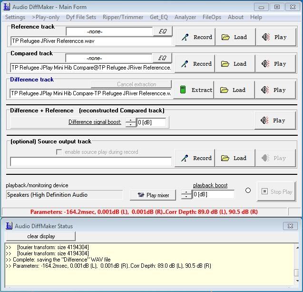
Task: Click the Stop Play button
Action: coord(276,191)
